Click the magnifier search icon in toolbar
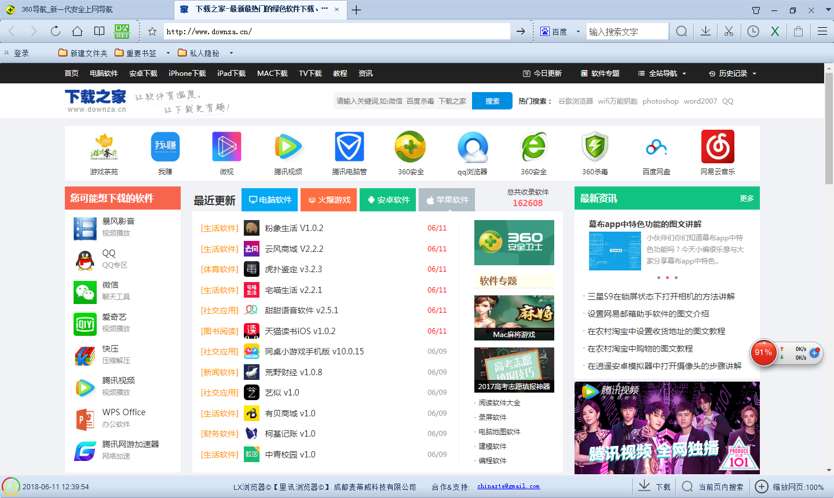Image resolution: width=834 pixels, height=498 pixels. click(x=682, y=31)
